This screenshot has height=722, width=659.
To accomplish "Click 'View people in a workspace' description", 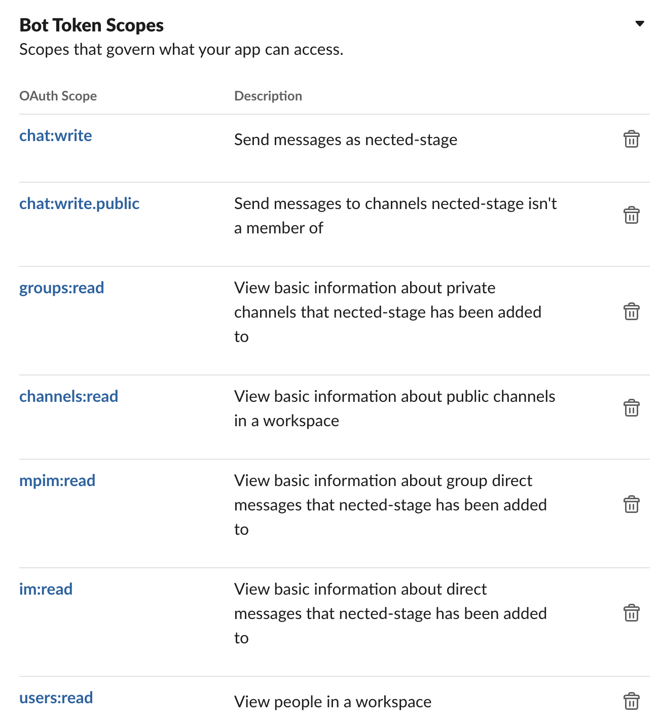I will click(333, 702).
